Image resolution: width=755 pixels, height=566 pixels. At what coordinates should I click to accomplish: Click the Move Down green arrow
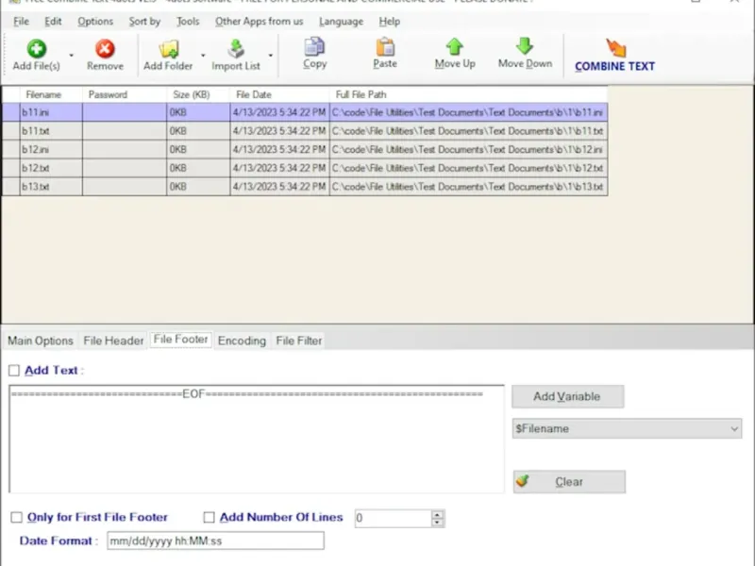click(x=525, y=46)
